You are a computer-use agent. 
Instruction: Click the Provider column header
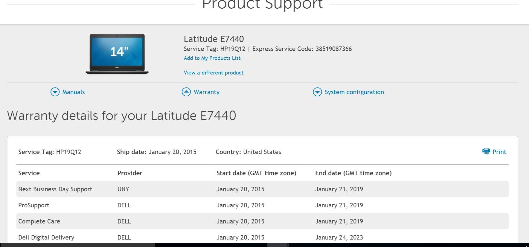point(130,173)
